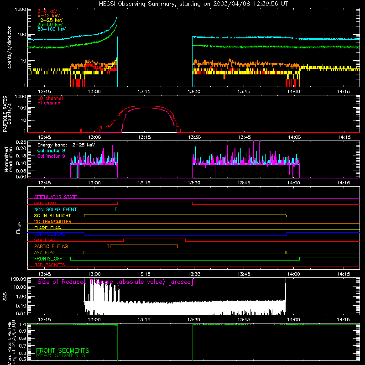365x365 pixels.
Task: Click the "GAP_FLAG" label
Action: click(x=45, y=203)
